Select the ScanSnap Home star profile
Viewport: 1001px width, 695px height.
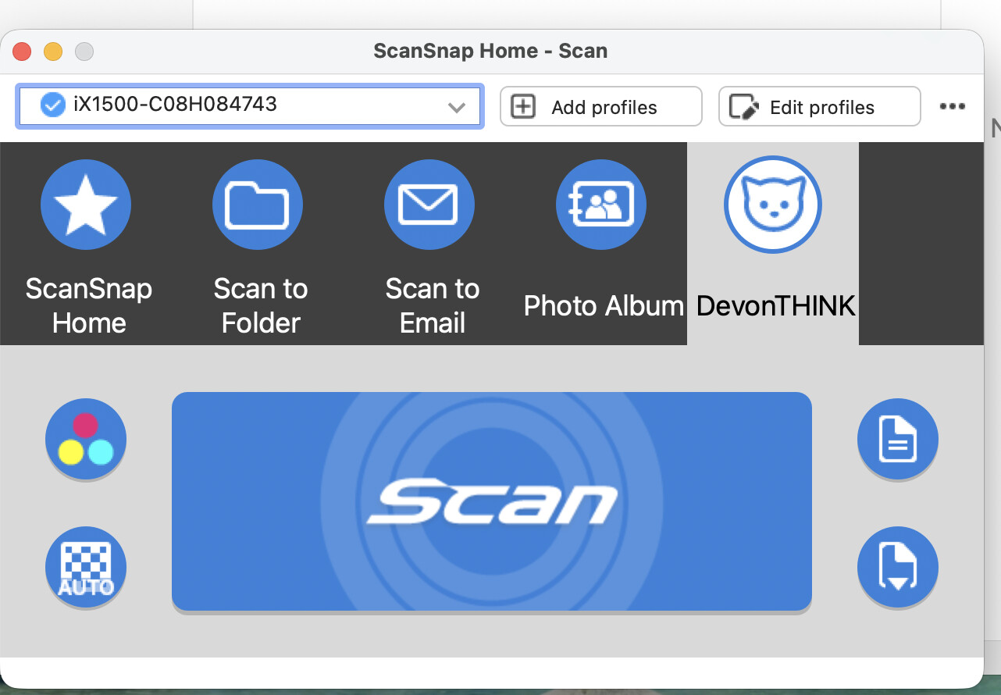click(86, 205)
